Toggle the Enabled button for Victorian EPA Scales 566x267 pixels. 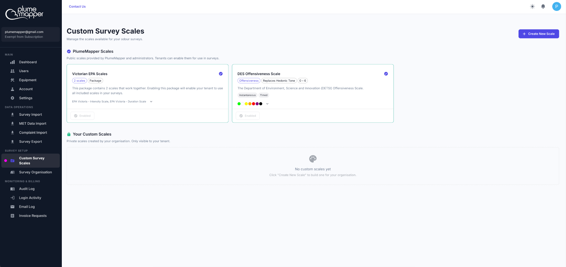pos(82,116)
